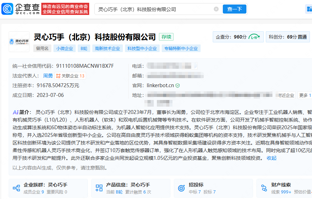Expand more addresses with 更多
Viewport: 312px width, 199px height.
click(304, 95)
